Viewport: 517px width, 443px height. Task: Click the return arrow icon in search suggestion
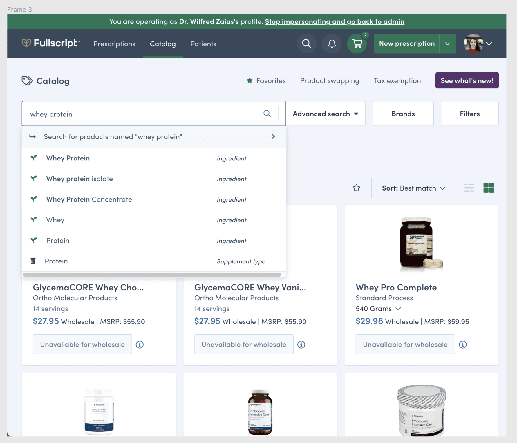coord(32,136)
